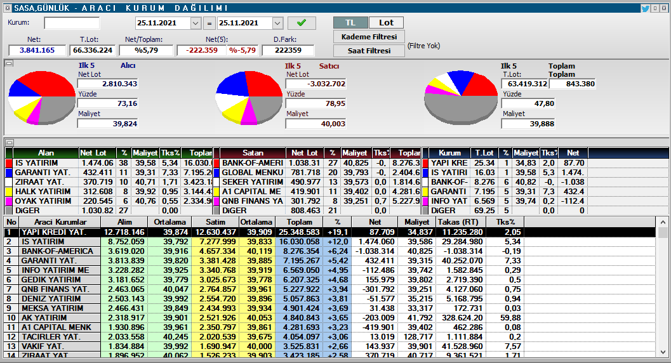Click the equals button between the dates

pos(209,23)
